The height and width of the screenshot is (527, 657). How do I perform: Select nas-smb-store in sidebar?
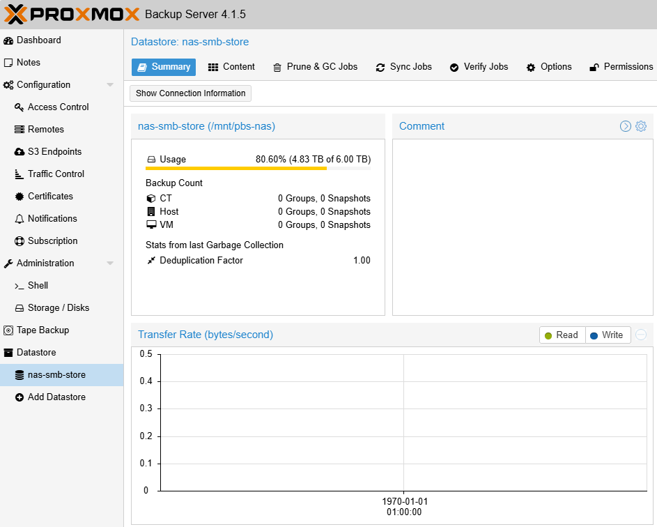(56, 374)
